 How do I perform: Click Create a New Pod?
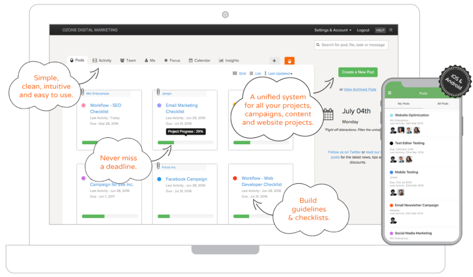(358, 72)
